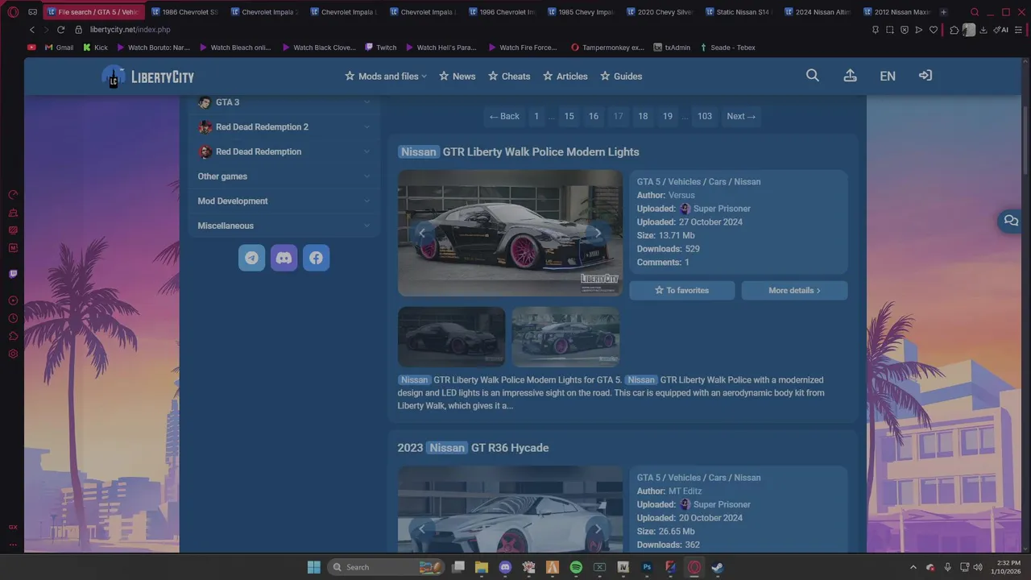
Task: Expand the Mod Development category
Action: 284,201
